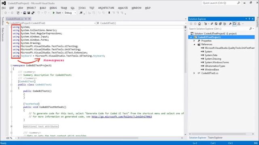This screenshot has width=259, height=145.
Task: Collapse the namespace CodedUITestProject1 code block
Action: pyautogui.click(x=11, y=65)
